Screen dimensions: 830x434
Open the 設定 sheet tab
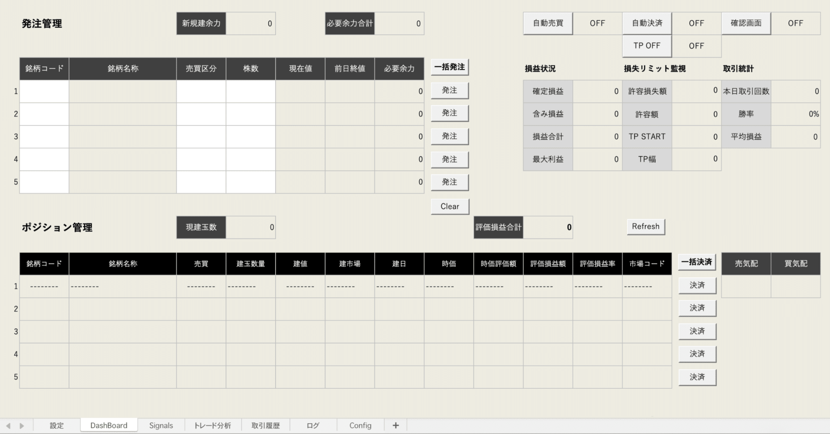pos(56,425)
